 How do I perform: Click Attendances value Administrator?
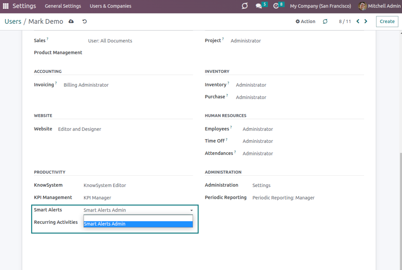point(258,154)
